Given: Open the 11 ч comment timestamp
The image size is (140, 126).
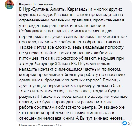Looking at the screenshot, I should click(59, 125).
